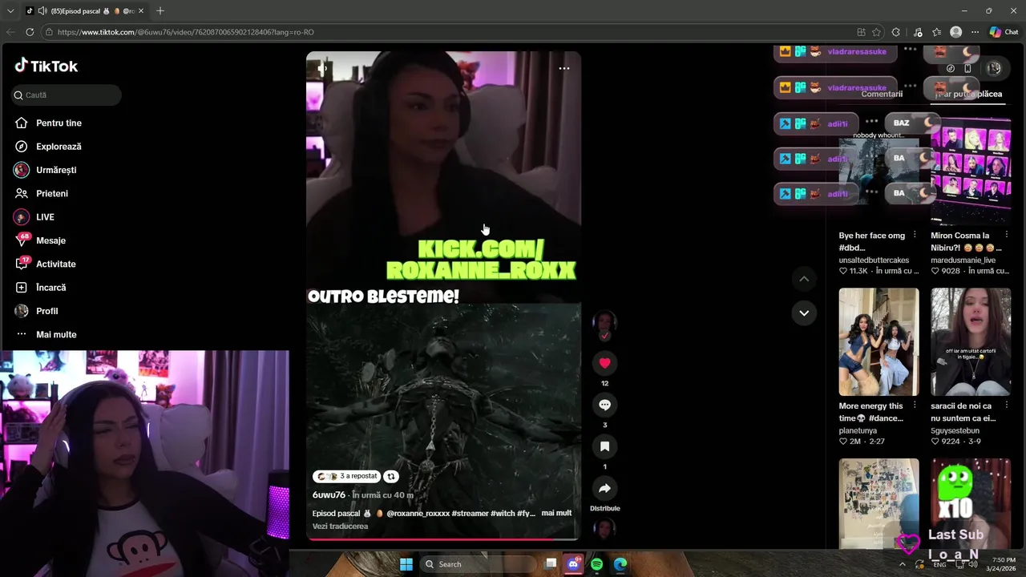Repost video with repost arrows icon
1026x577 pixels.
391,476
